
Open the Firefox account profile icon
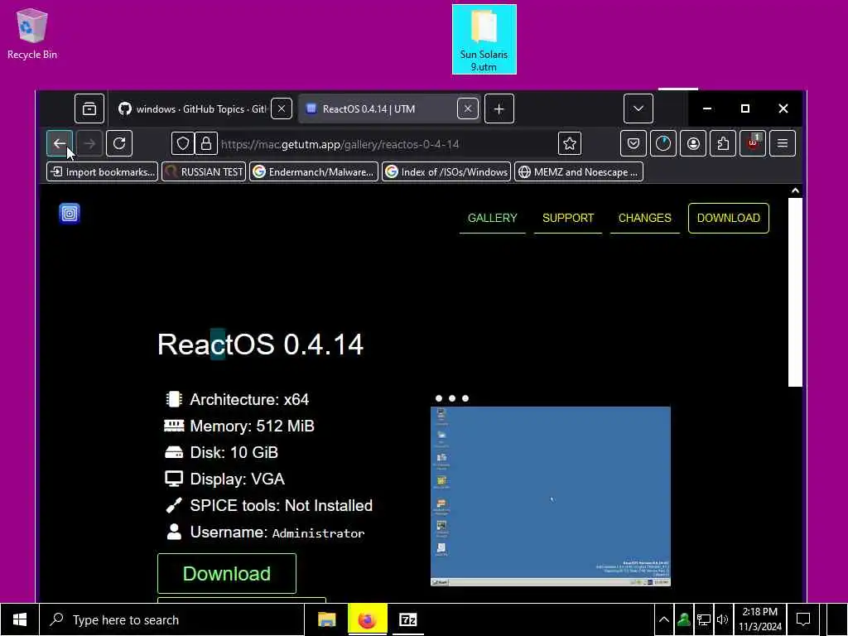[693, 143]
